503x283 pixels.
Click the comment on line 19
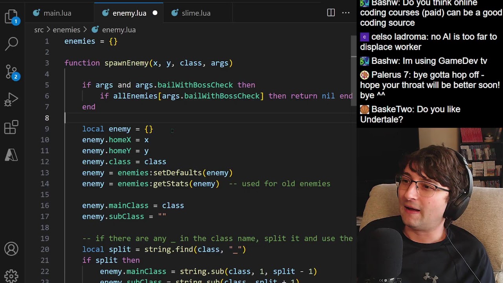click(x=217, y=239)
